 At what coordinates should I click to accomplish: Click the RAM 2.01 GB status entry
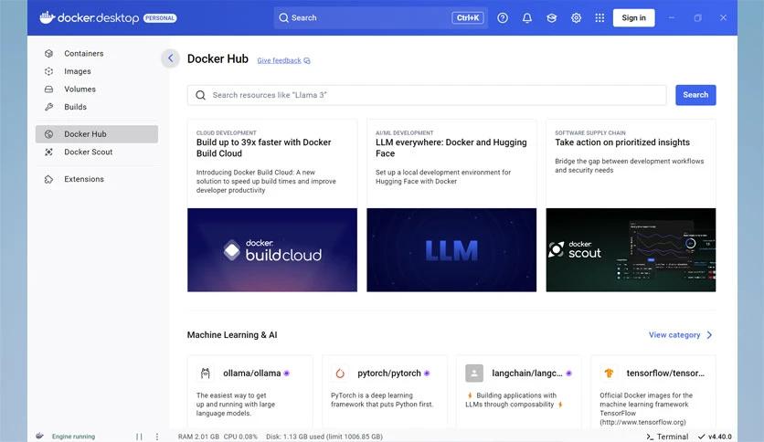click(x=198, y=437)
